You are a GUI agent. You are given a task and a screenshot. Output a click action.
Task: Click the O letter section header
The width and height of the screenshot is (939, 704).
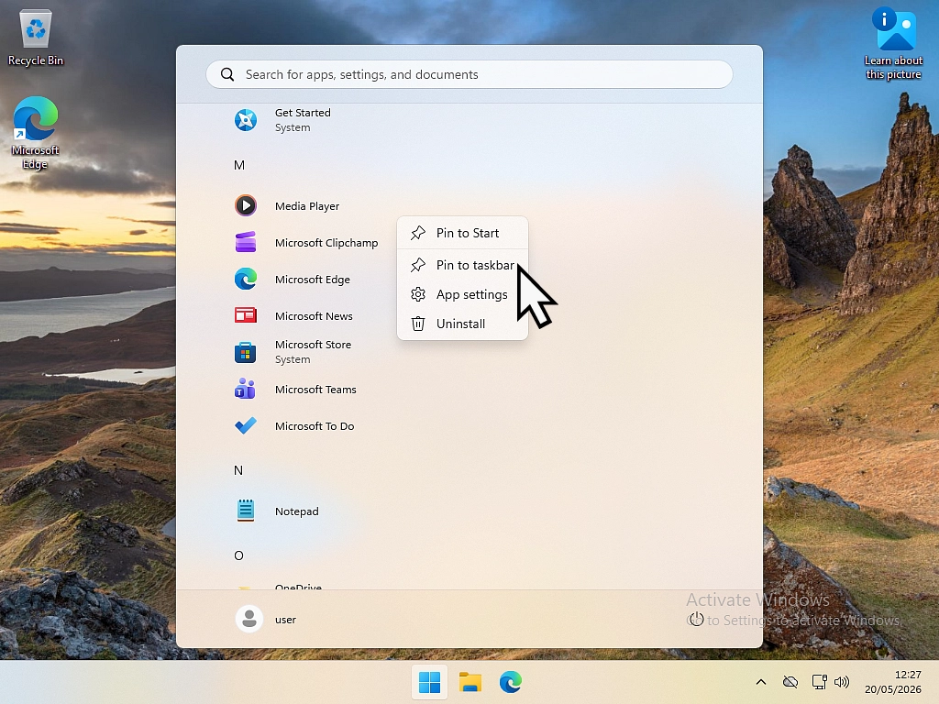238,555
